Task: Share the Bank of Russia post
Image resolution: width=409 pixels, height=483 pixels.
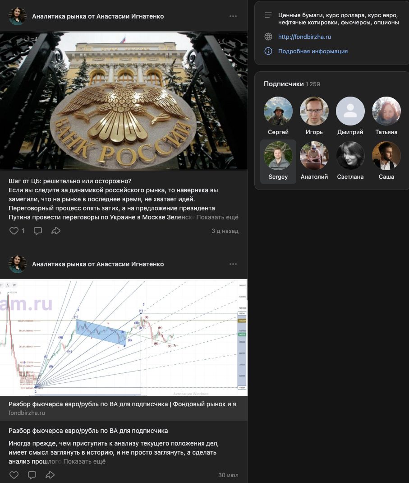Action: pyautogui.click(x=56, y=231)
